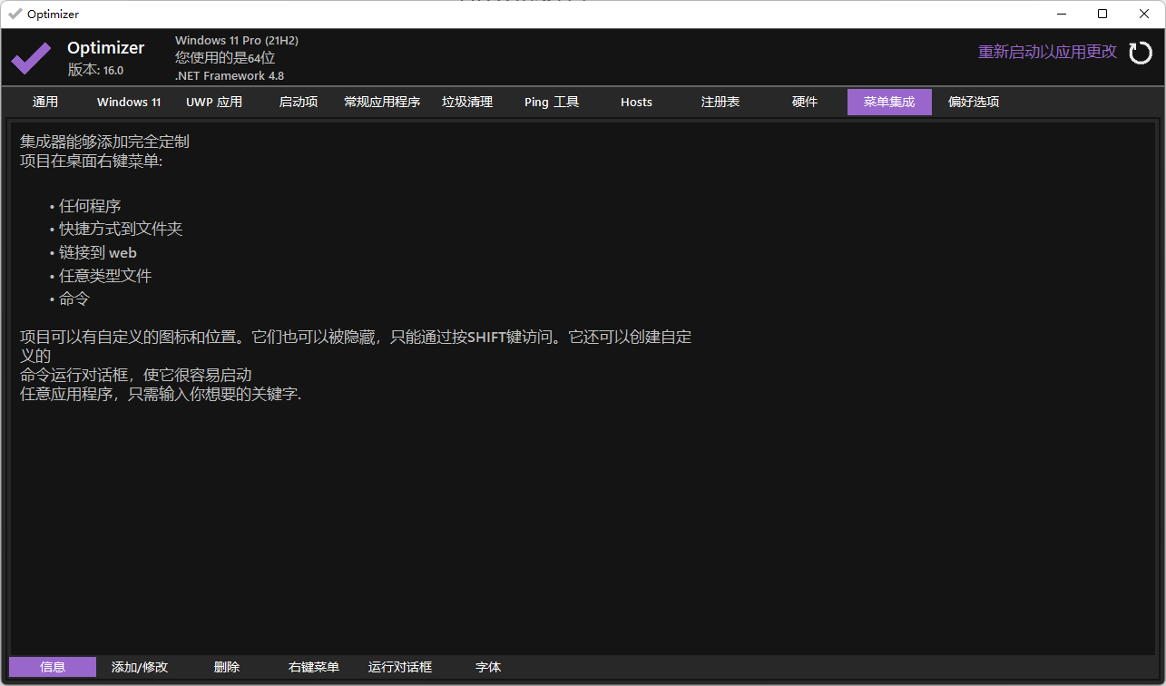This screenshot has height=686, width=1166.
Task: Open the 偏好选项 tab
Action: tap(974, 102)
